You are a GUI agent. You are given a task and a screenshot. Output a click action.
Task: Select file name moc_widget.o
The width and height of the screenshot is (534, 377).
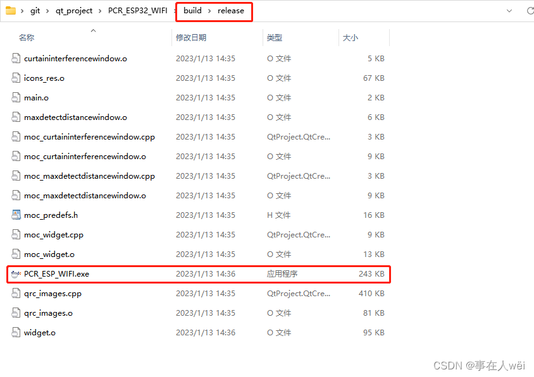click(49, 254)
